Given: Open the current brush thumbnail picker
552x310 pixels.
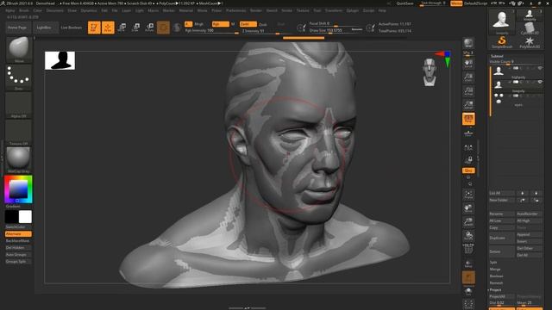Looking at the screenshot, I should [x=19, y=49].
